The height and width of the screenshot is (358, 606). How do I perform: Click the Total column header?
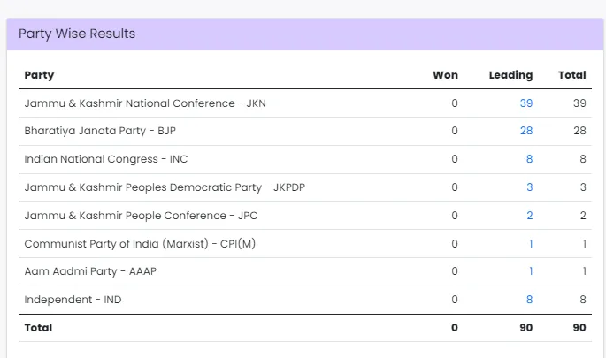[x=572, y=75]
